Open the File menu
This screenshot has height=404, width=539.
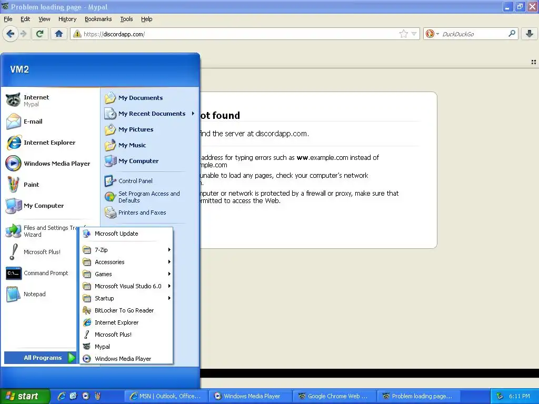pyautogui.click(x=8, y=19)
